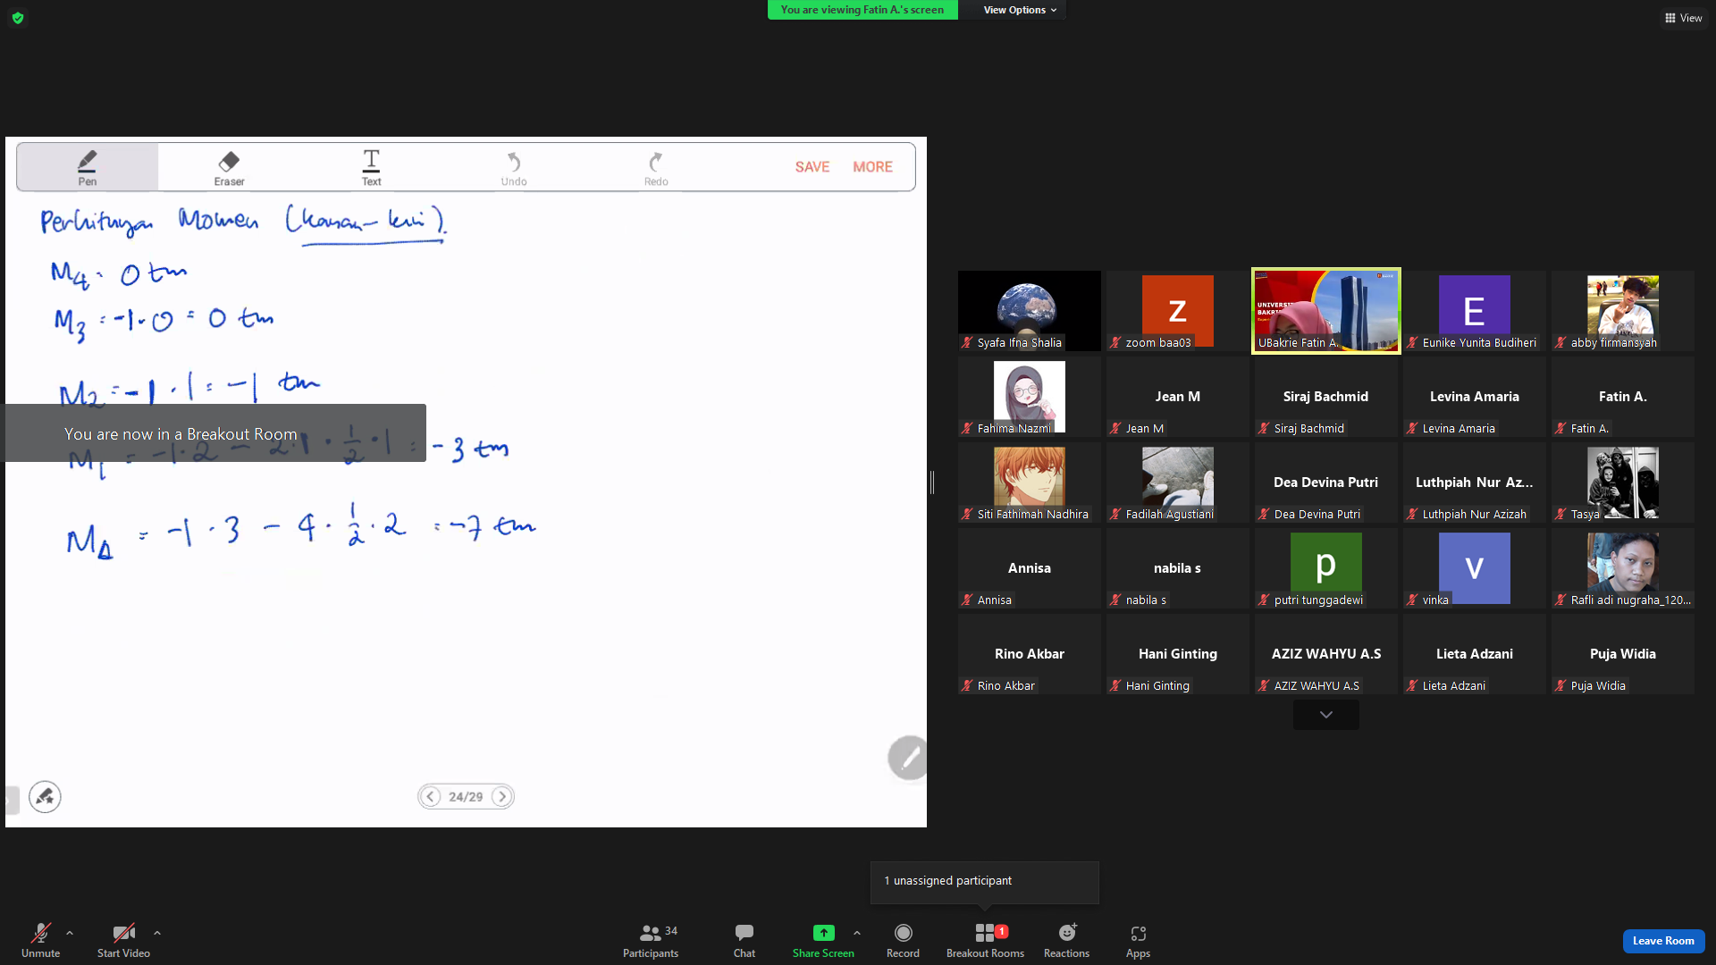Select AZIZ WAHYU A.S participant tile
This screenshot has height=965, width=1716.
point(1326,654)
